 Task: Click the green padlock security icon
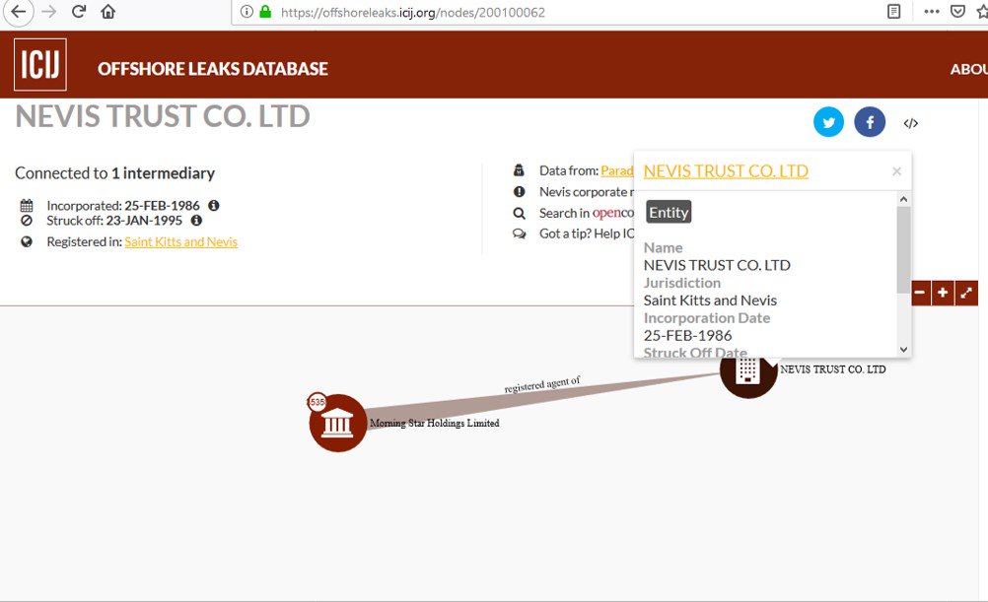click(265, 12)
